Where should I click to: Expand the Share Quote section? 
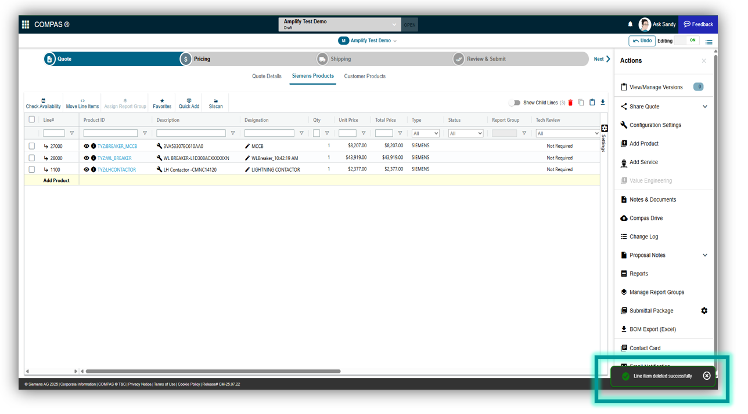click(x=705, y=107)
